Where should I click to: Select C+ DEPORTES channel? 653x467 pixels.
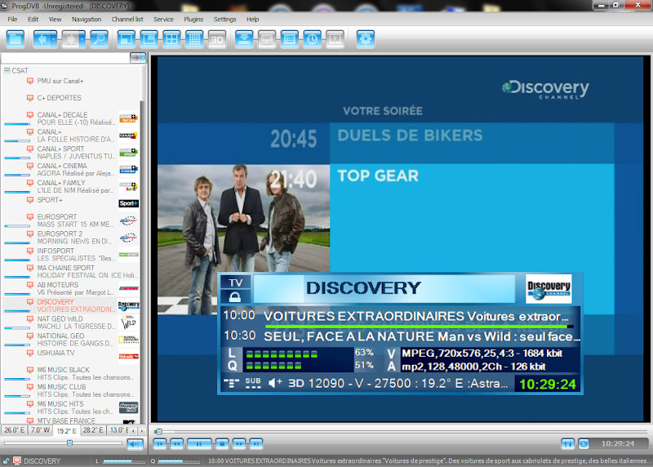tap(59, 98)
